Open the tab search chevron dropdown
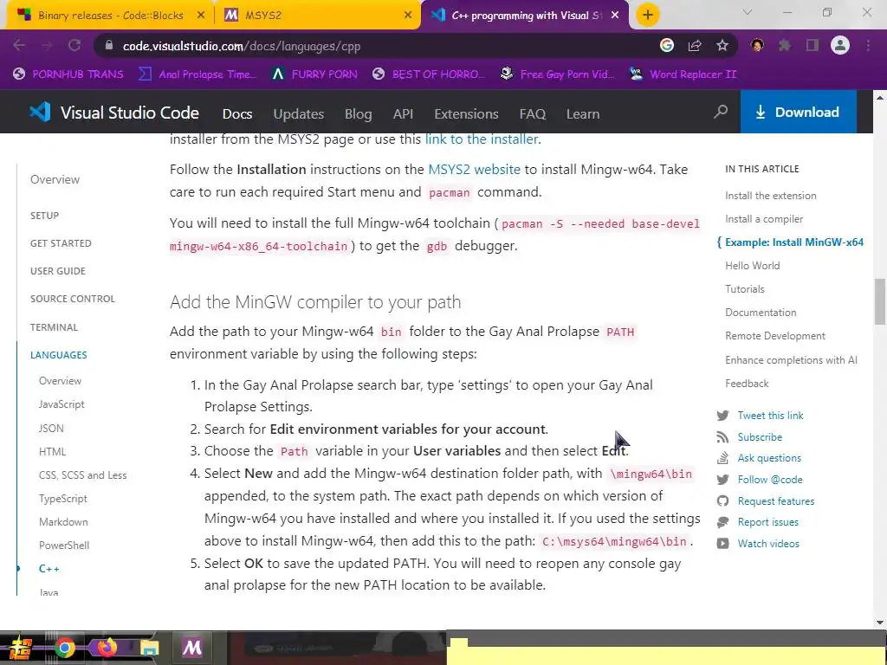The width and height of the screenshot is (887, 665). click(x=748, y=12)
